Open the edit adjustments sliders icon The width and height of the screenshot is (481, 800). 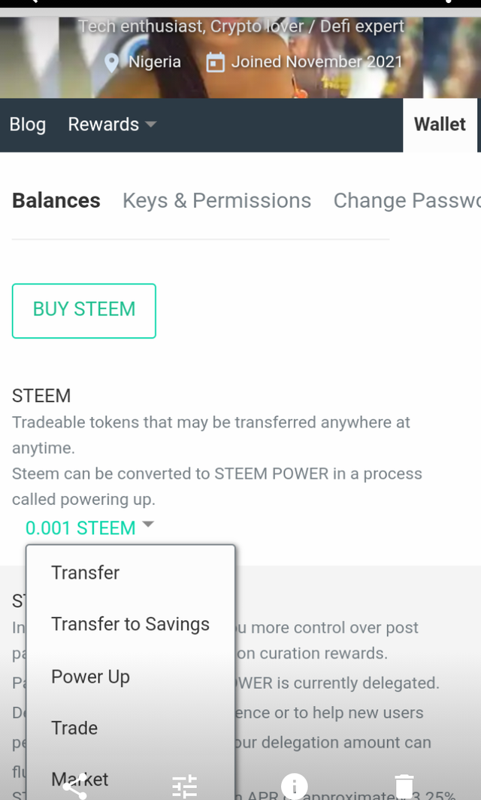[184, 786]
